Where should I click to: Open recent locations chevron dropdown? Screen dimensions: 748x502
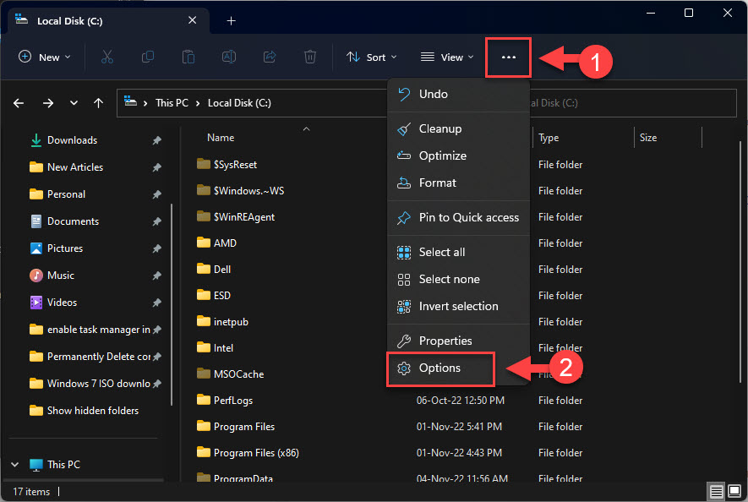[x=74, y=103]
